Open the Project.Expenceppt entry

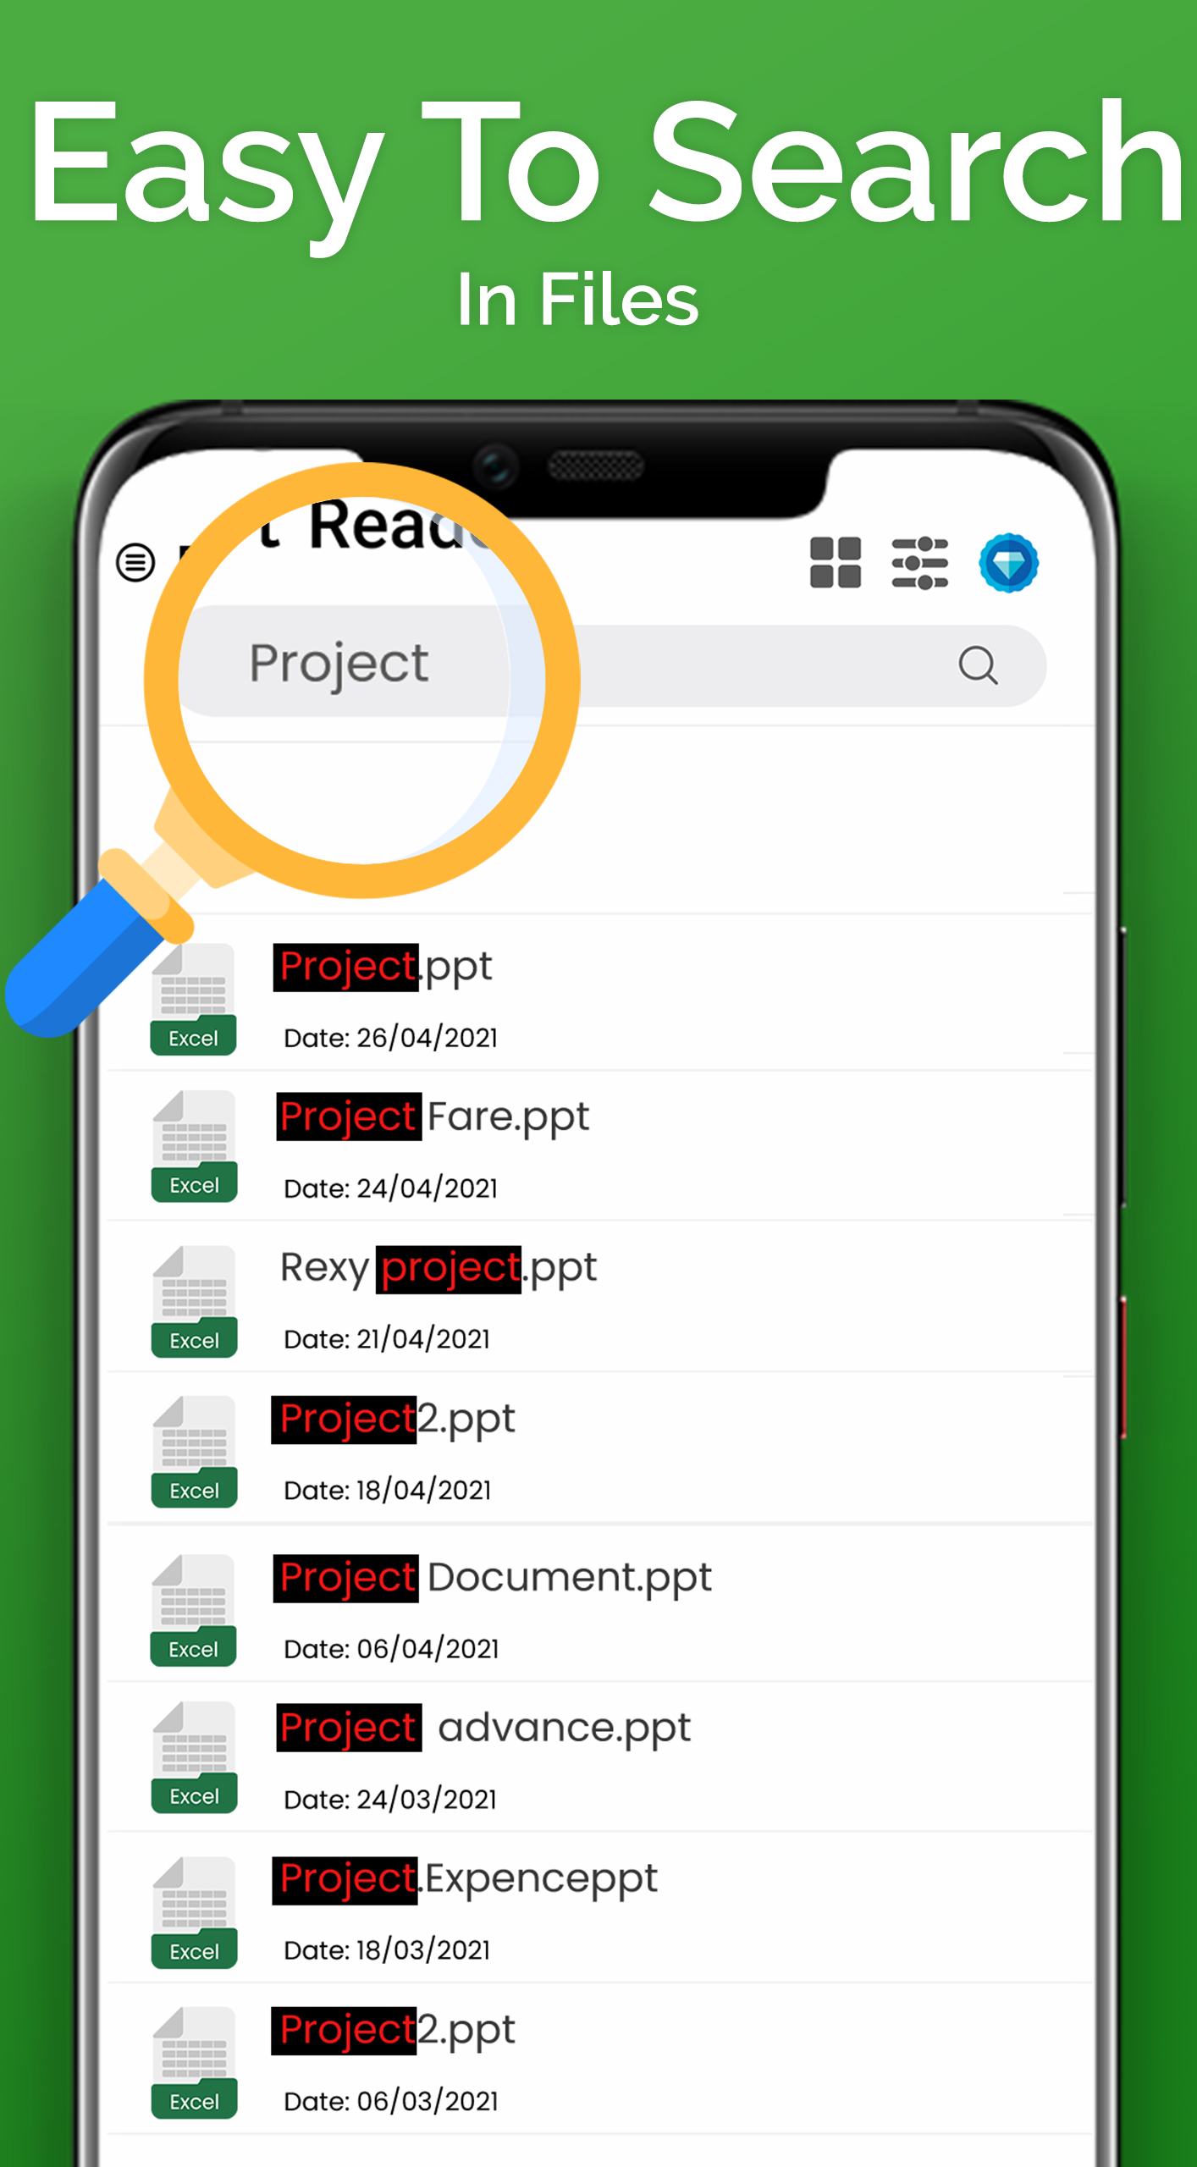click(599, 1908)
